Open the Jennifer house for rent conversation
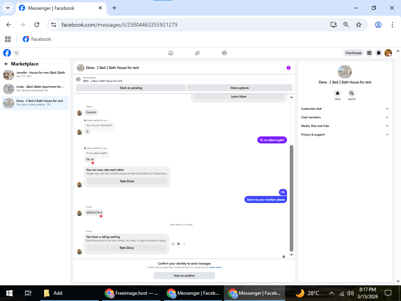The height and width of the screenshot is (301, 401). coord(35,74)
